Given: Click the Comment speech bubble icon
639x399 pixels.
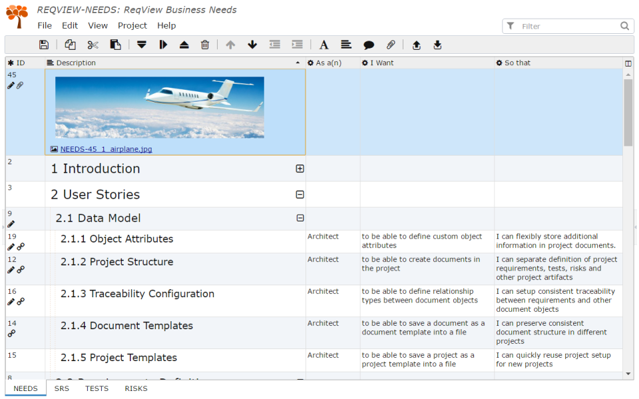Looking at the screenshot, I should 369,45.
